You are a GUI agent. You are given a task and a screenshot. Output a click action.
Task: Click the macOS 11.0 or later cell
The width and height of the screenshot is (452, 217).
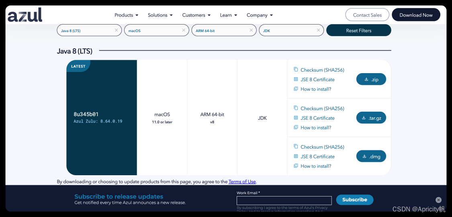pos(162,118)
